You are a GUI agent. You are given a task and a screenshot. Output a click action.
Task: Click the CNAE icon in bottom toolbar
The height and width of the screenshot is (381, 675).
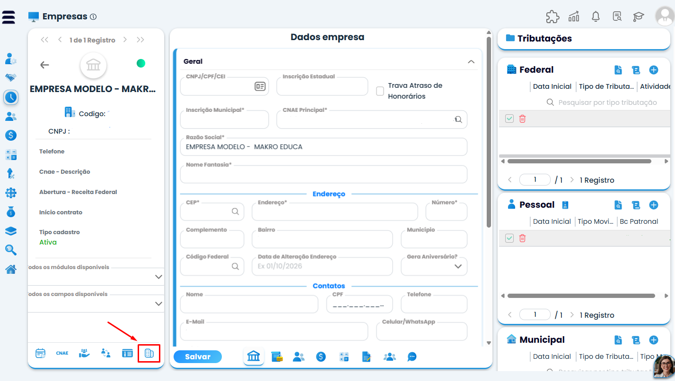pos(62,353)
